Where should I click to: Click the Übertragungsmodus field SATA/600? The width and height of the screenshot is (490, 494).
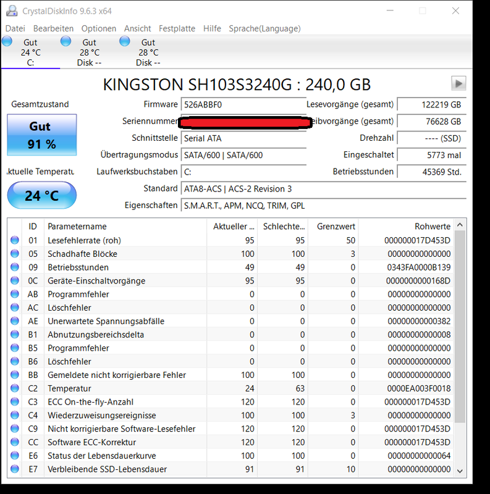point(243,155)
